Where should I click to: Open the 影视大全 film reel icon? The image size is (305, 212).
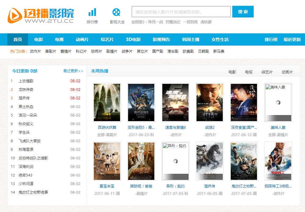116,13
